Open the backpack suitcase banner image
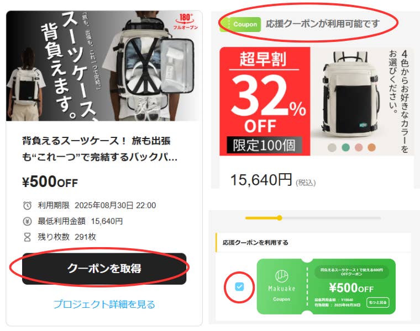 tap(104, 66)
